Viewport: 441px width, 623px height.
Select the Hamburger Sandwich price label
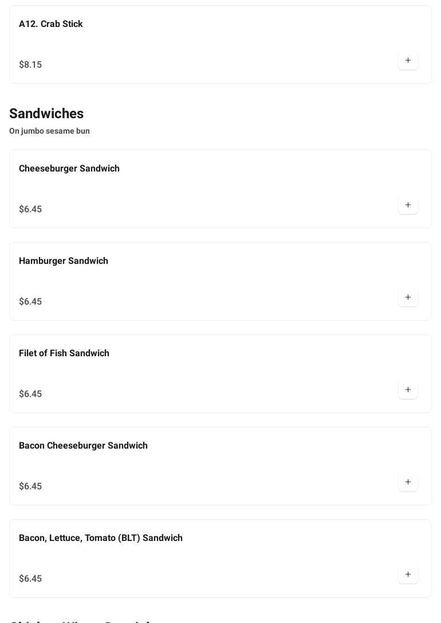[30, 302]
